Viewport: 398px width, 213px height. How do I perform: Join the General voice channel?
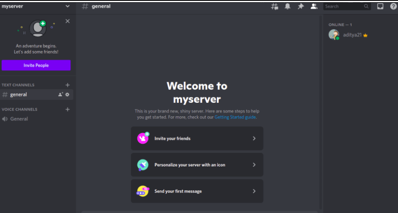point(37,119)
